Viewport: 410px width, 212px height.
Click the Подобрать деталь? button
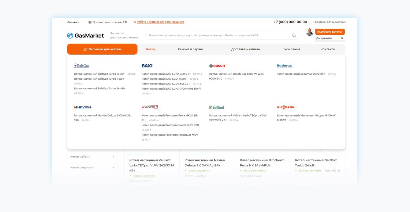[330, 32]
